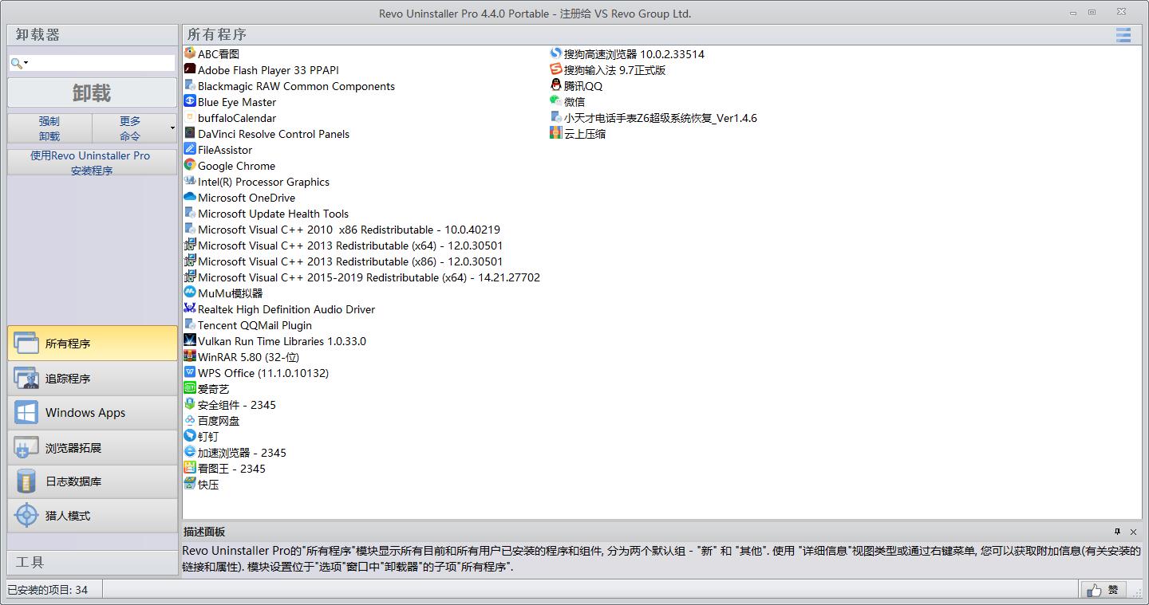Click the 云上压缩 icon
This screenshot has height=605, width=1149.
pos(556,133)
